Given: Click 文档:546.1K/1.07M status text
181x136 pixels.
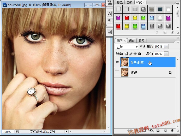Looking at the screenshot, I should [x=42, y=132].
